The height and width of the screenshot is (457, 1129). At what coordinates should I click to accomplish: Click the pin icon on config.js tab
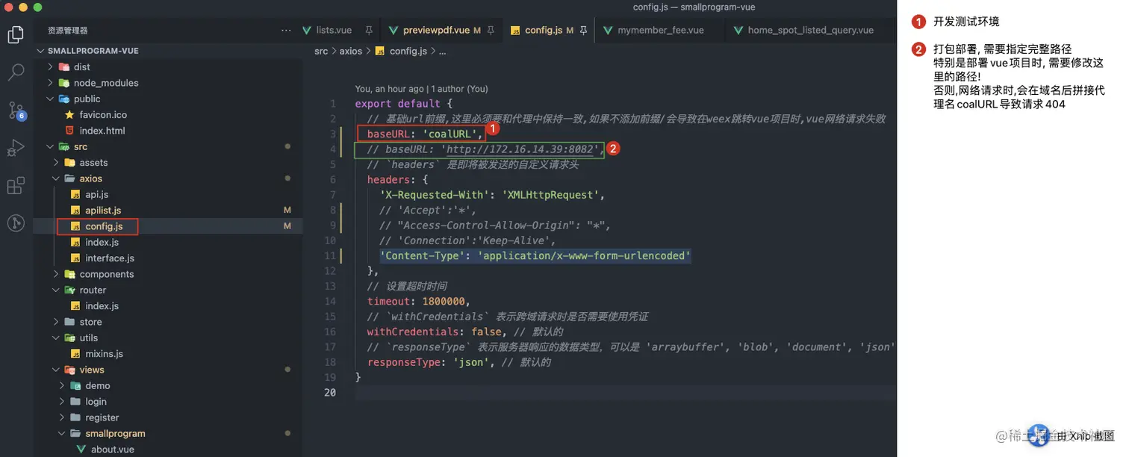point(584,31)
